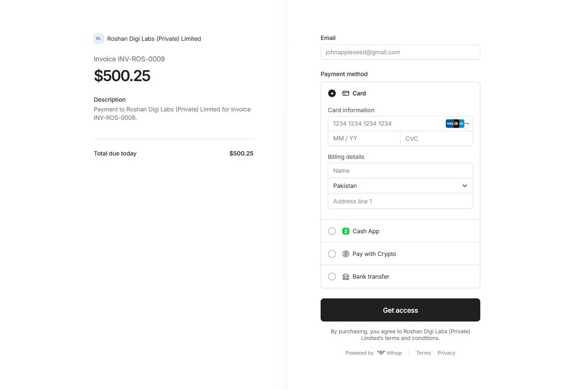Focus the CVC field
The width and height of the screenshot is (574, 390).
click(437, 138)
